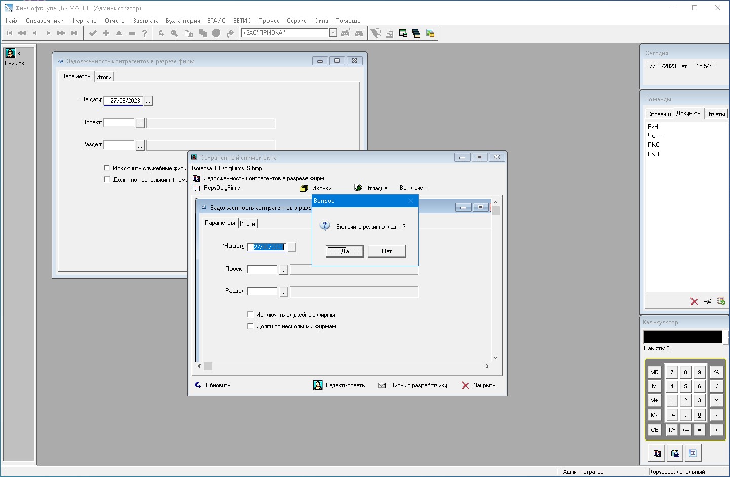The image size is (730, 477).
Task: Enable 'Исключить служебные фирмы' in the snapshot preview
Action: point(250,314)
